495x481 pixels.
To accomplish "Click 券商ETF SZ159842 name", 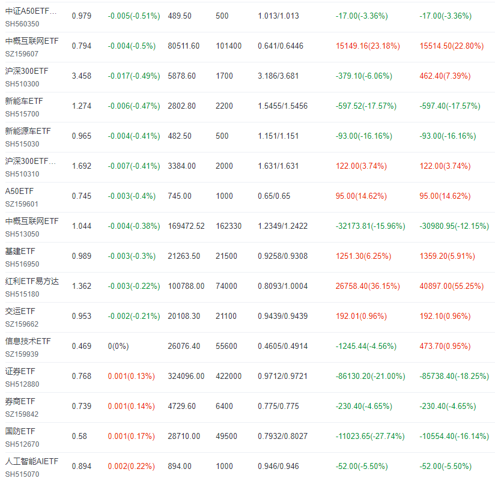I will click(20, 401).
